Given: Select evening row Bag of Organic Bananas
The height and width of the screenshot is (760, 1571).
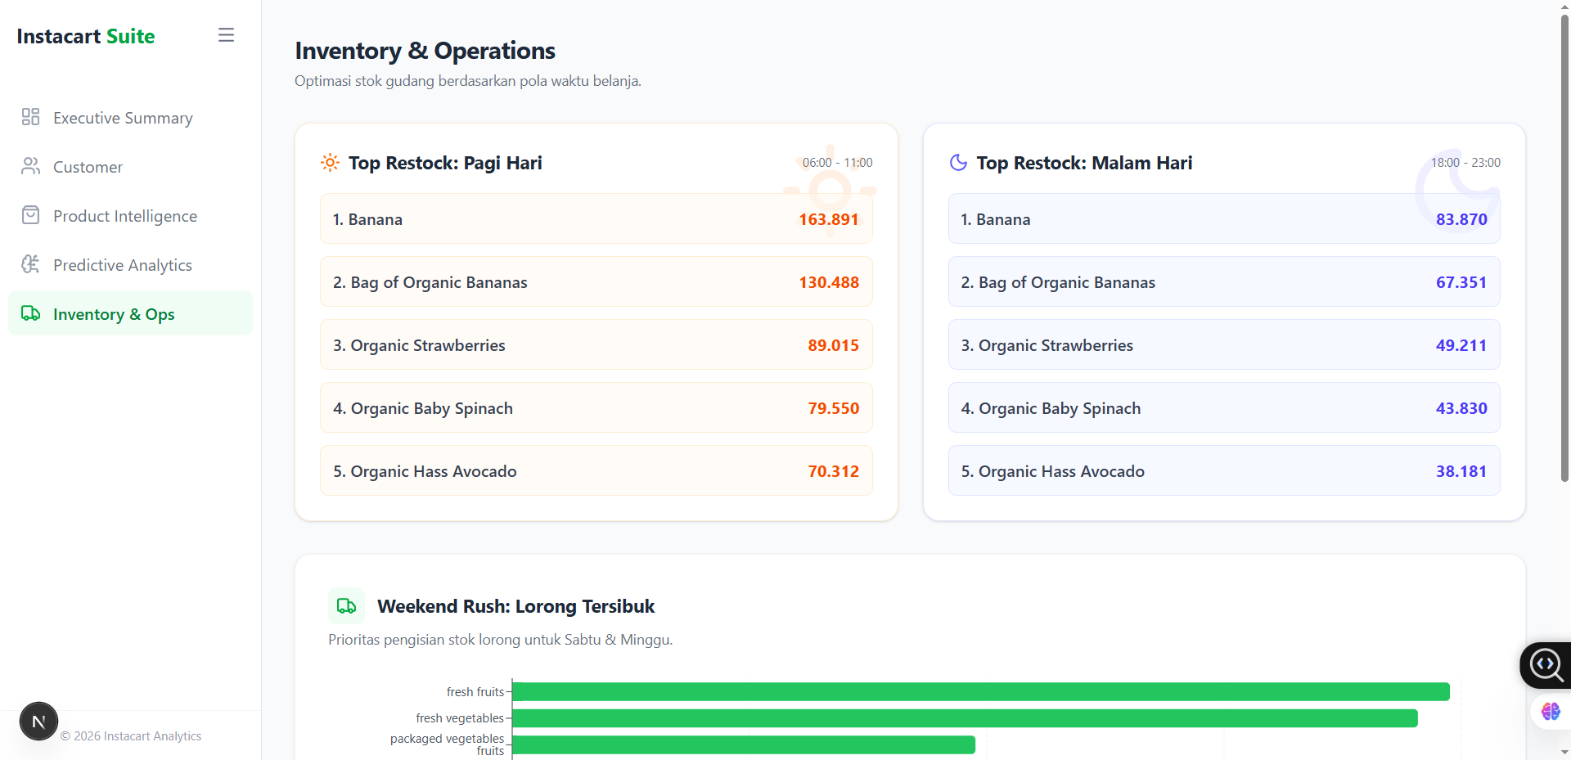Looking at the screenshot, I should [1223, 282].
